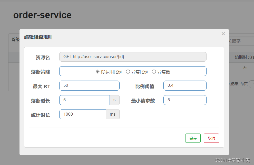Click the 5s cell in the table

tap(245, 68)
